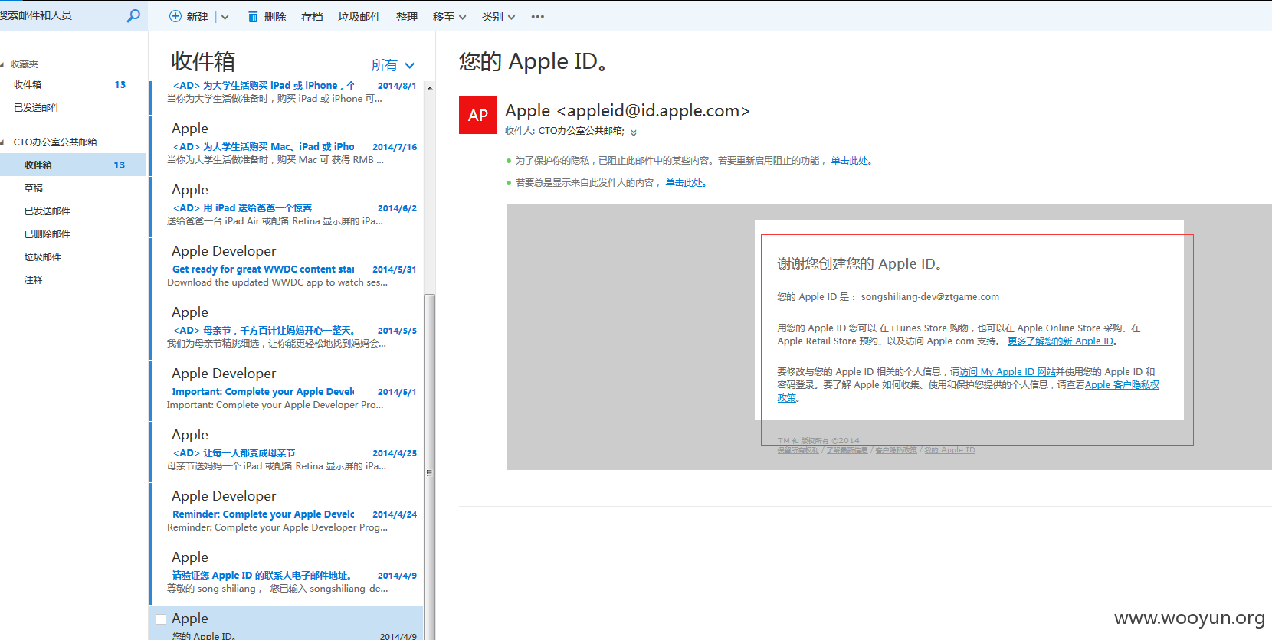Screen dimensions: 1272x640
Task: Click scroll-up arrow of message list
Action: [429, 87]
